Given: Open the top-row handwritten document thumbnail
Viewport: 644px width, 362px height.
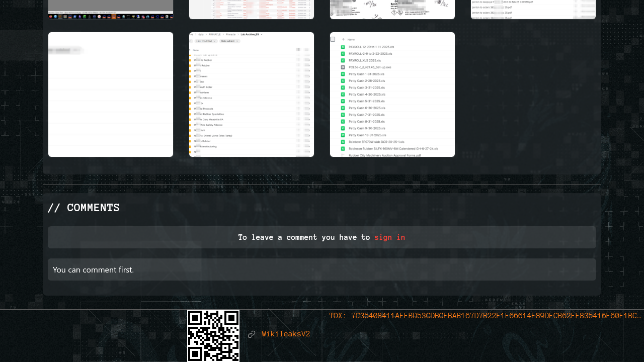Looking at the screenshot, I should tap(392, 9).
